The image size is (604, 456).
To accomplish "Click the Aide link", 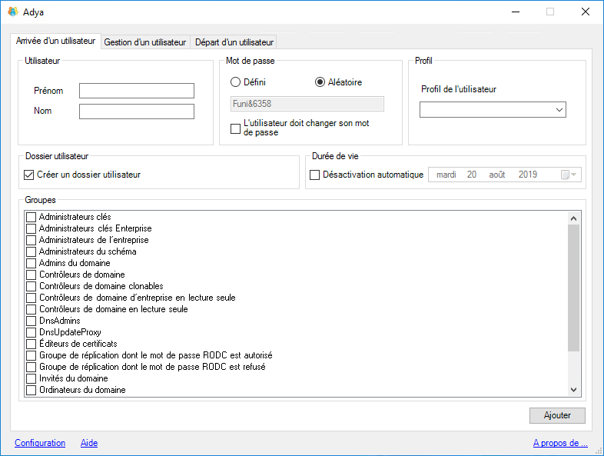I will pos(89,443).
